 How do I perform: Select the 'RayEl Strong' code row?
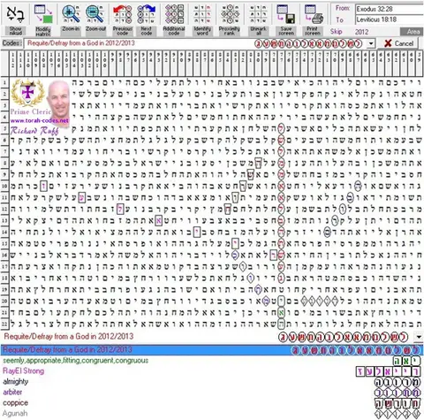212,371
